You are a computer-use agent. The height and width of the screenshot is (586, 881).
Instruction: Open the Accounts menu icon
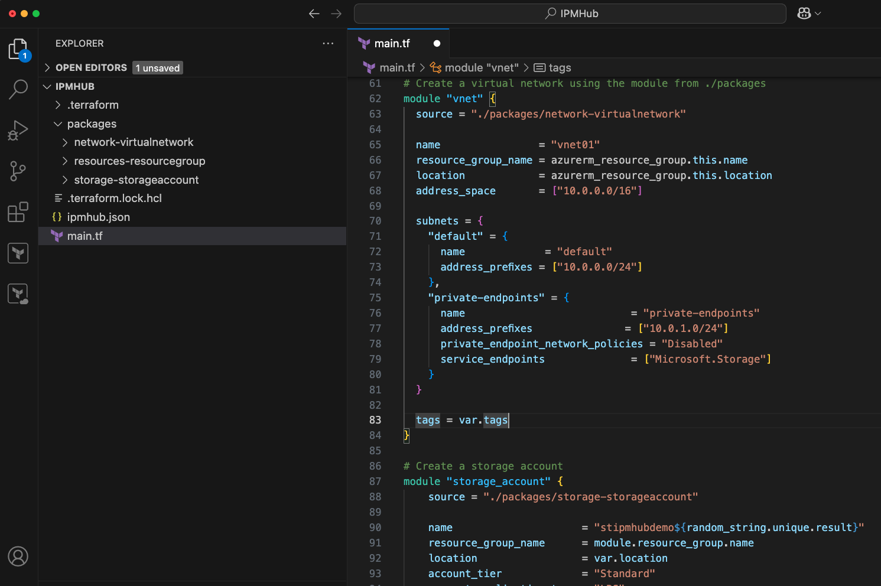[18, 556]
